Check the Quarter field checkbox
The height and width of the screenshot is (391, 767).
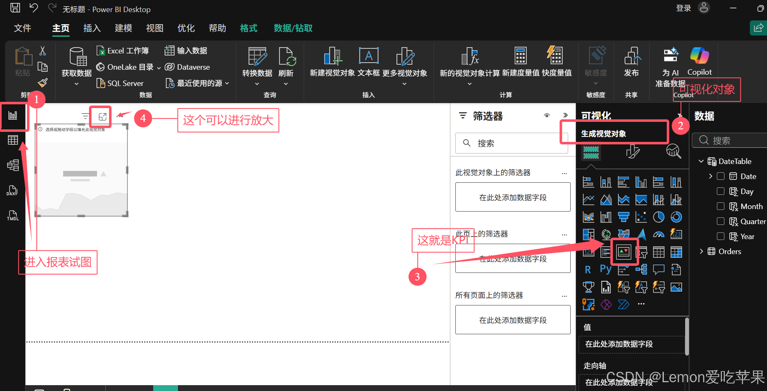pos(721,221)
